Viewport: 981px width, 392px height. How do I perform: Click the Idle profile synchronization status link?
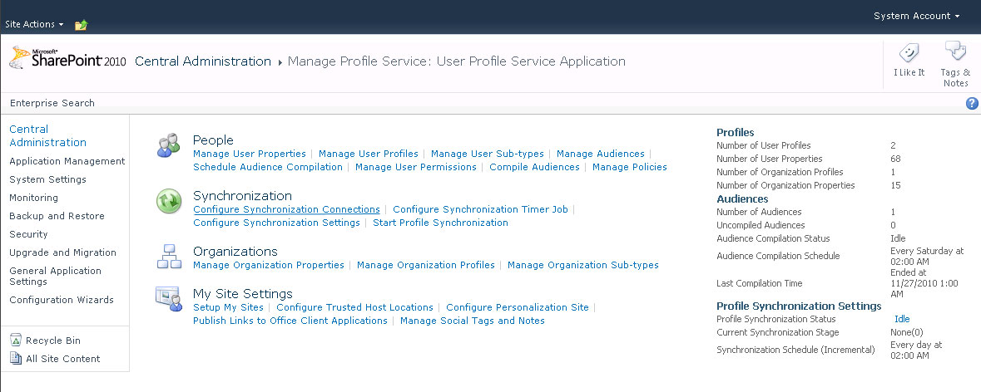click(x=902, y=319)
